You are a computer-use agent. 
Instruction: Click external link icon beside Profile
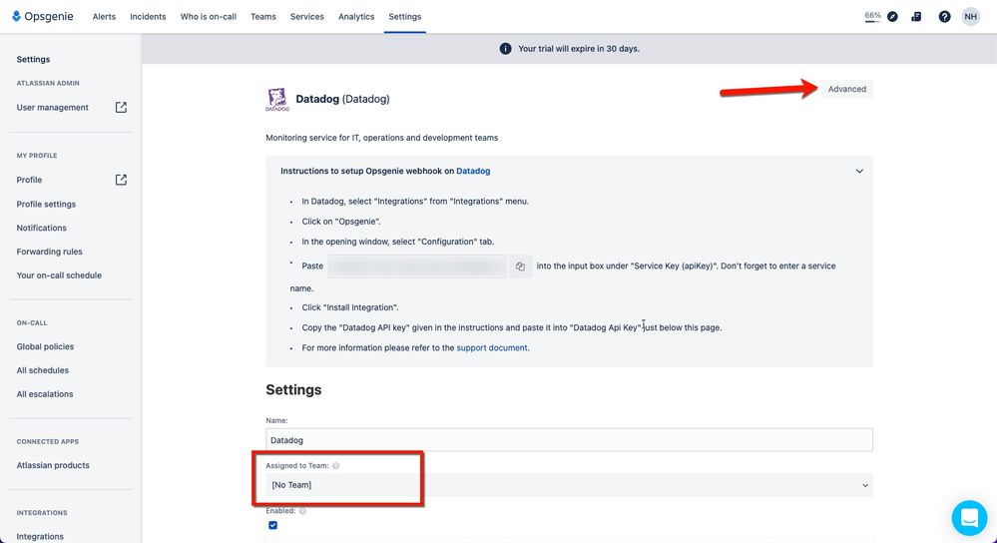click(x=121, y=180)
